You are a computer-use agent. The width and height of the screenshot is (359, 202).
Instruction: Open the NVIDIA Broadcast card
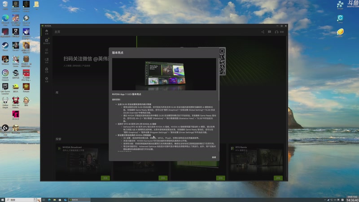point(83,162)
